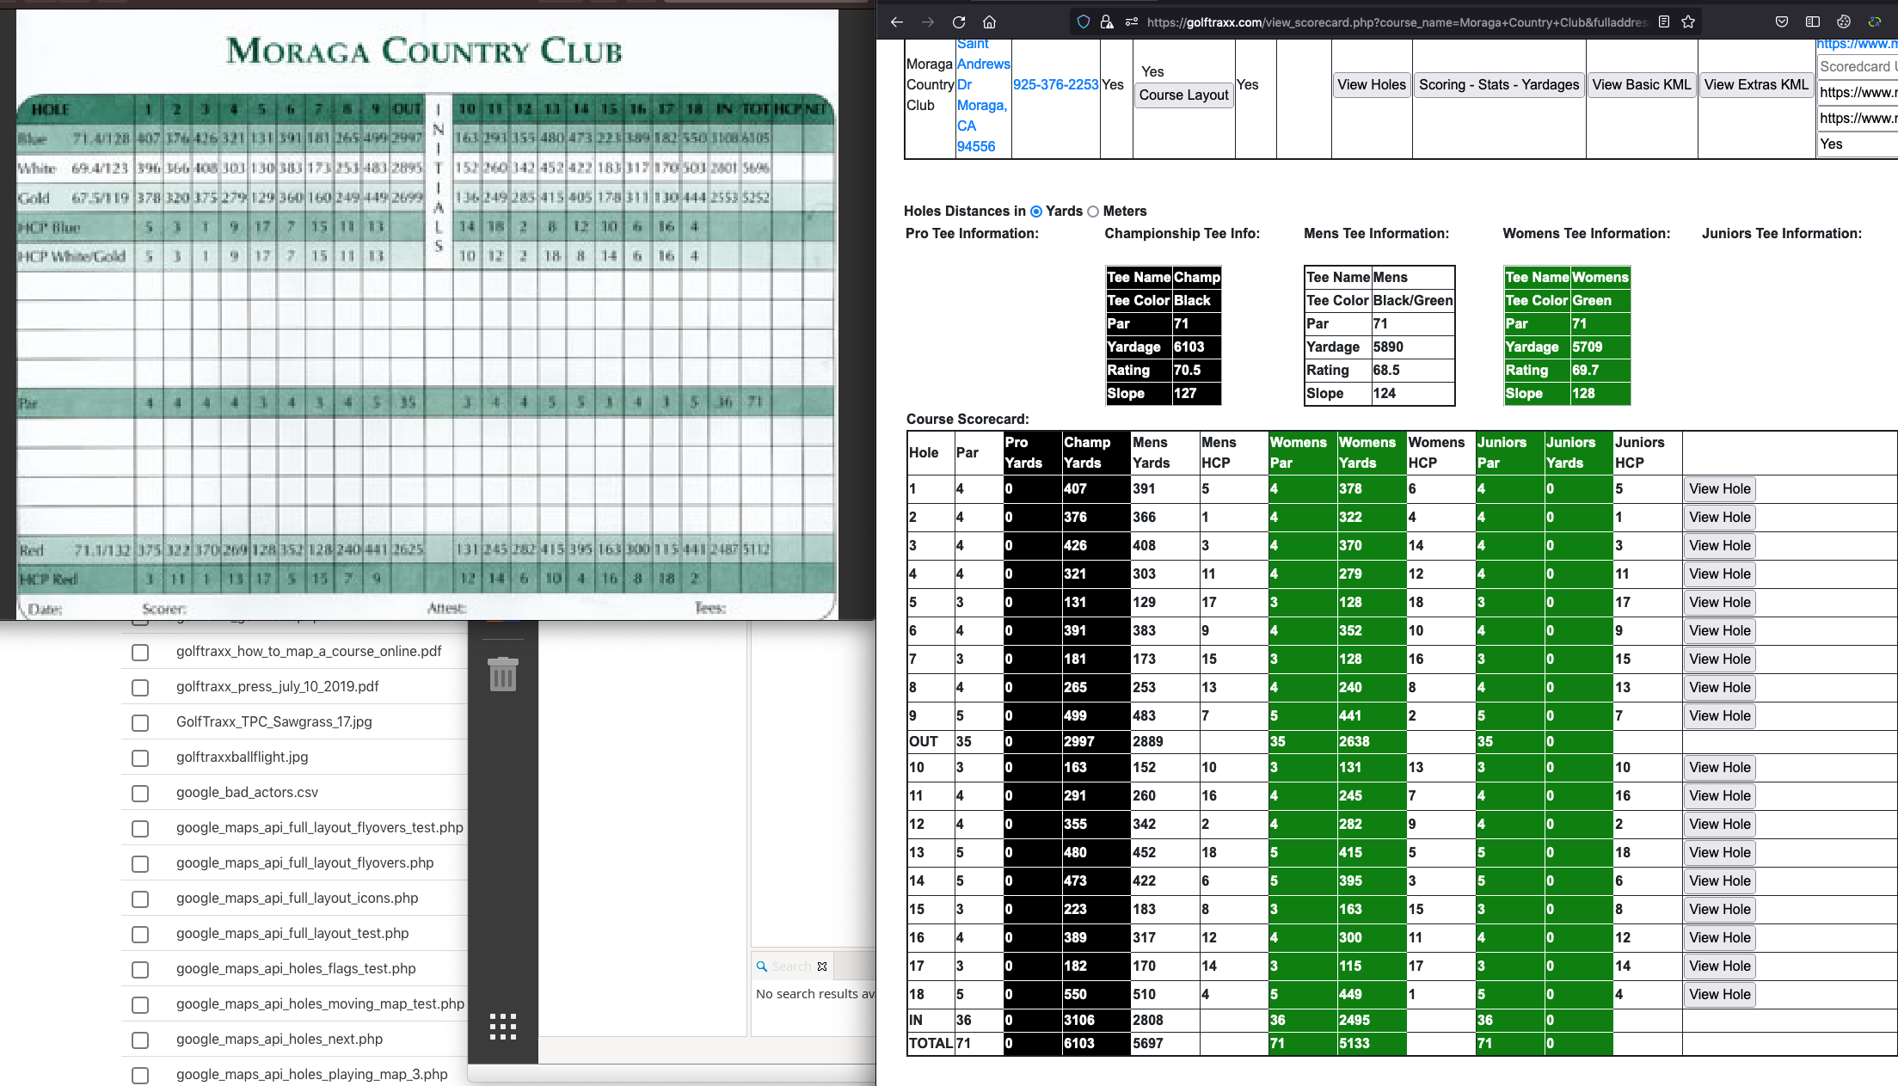The width and height of the screenshot is (1898, 1086).
Task: Open the browser home page
Action: [x=990, y=22]
